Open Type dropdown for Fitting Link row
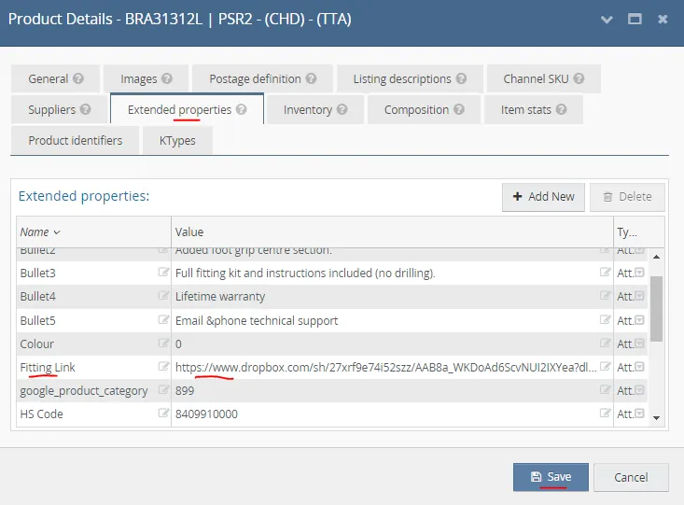The width and height of the screenshot is (684, 505). tap(639, 367)
